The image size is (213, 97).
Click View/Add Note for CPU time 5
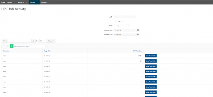pos(151,77)
